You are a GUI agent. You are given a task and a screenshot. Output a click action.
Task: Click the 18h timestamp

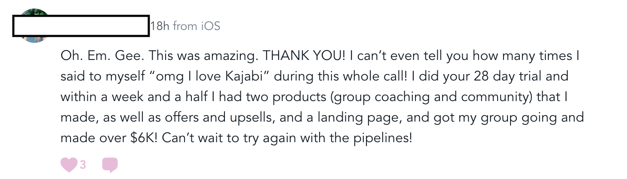click(x=160, y=27)
